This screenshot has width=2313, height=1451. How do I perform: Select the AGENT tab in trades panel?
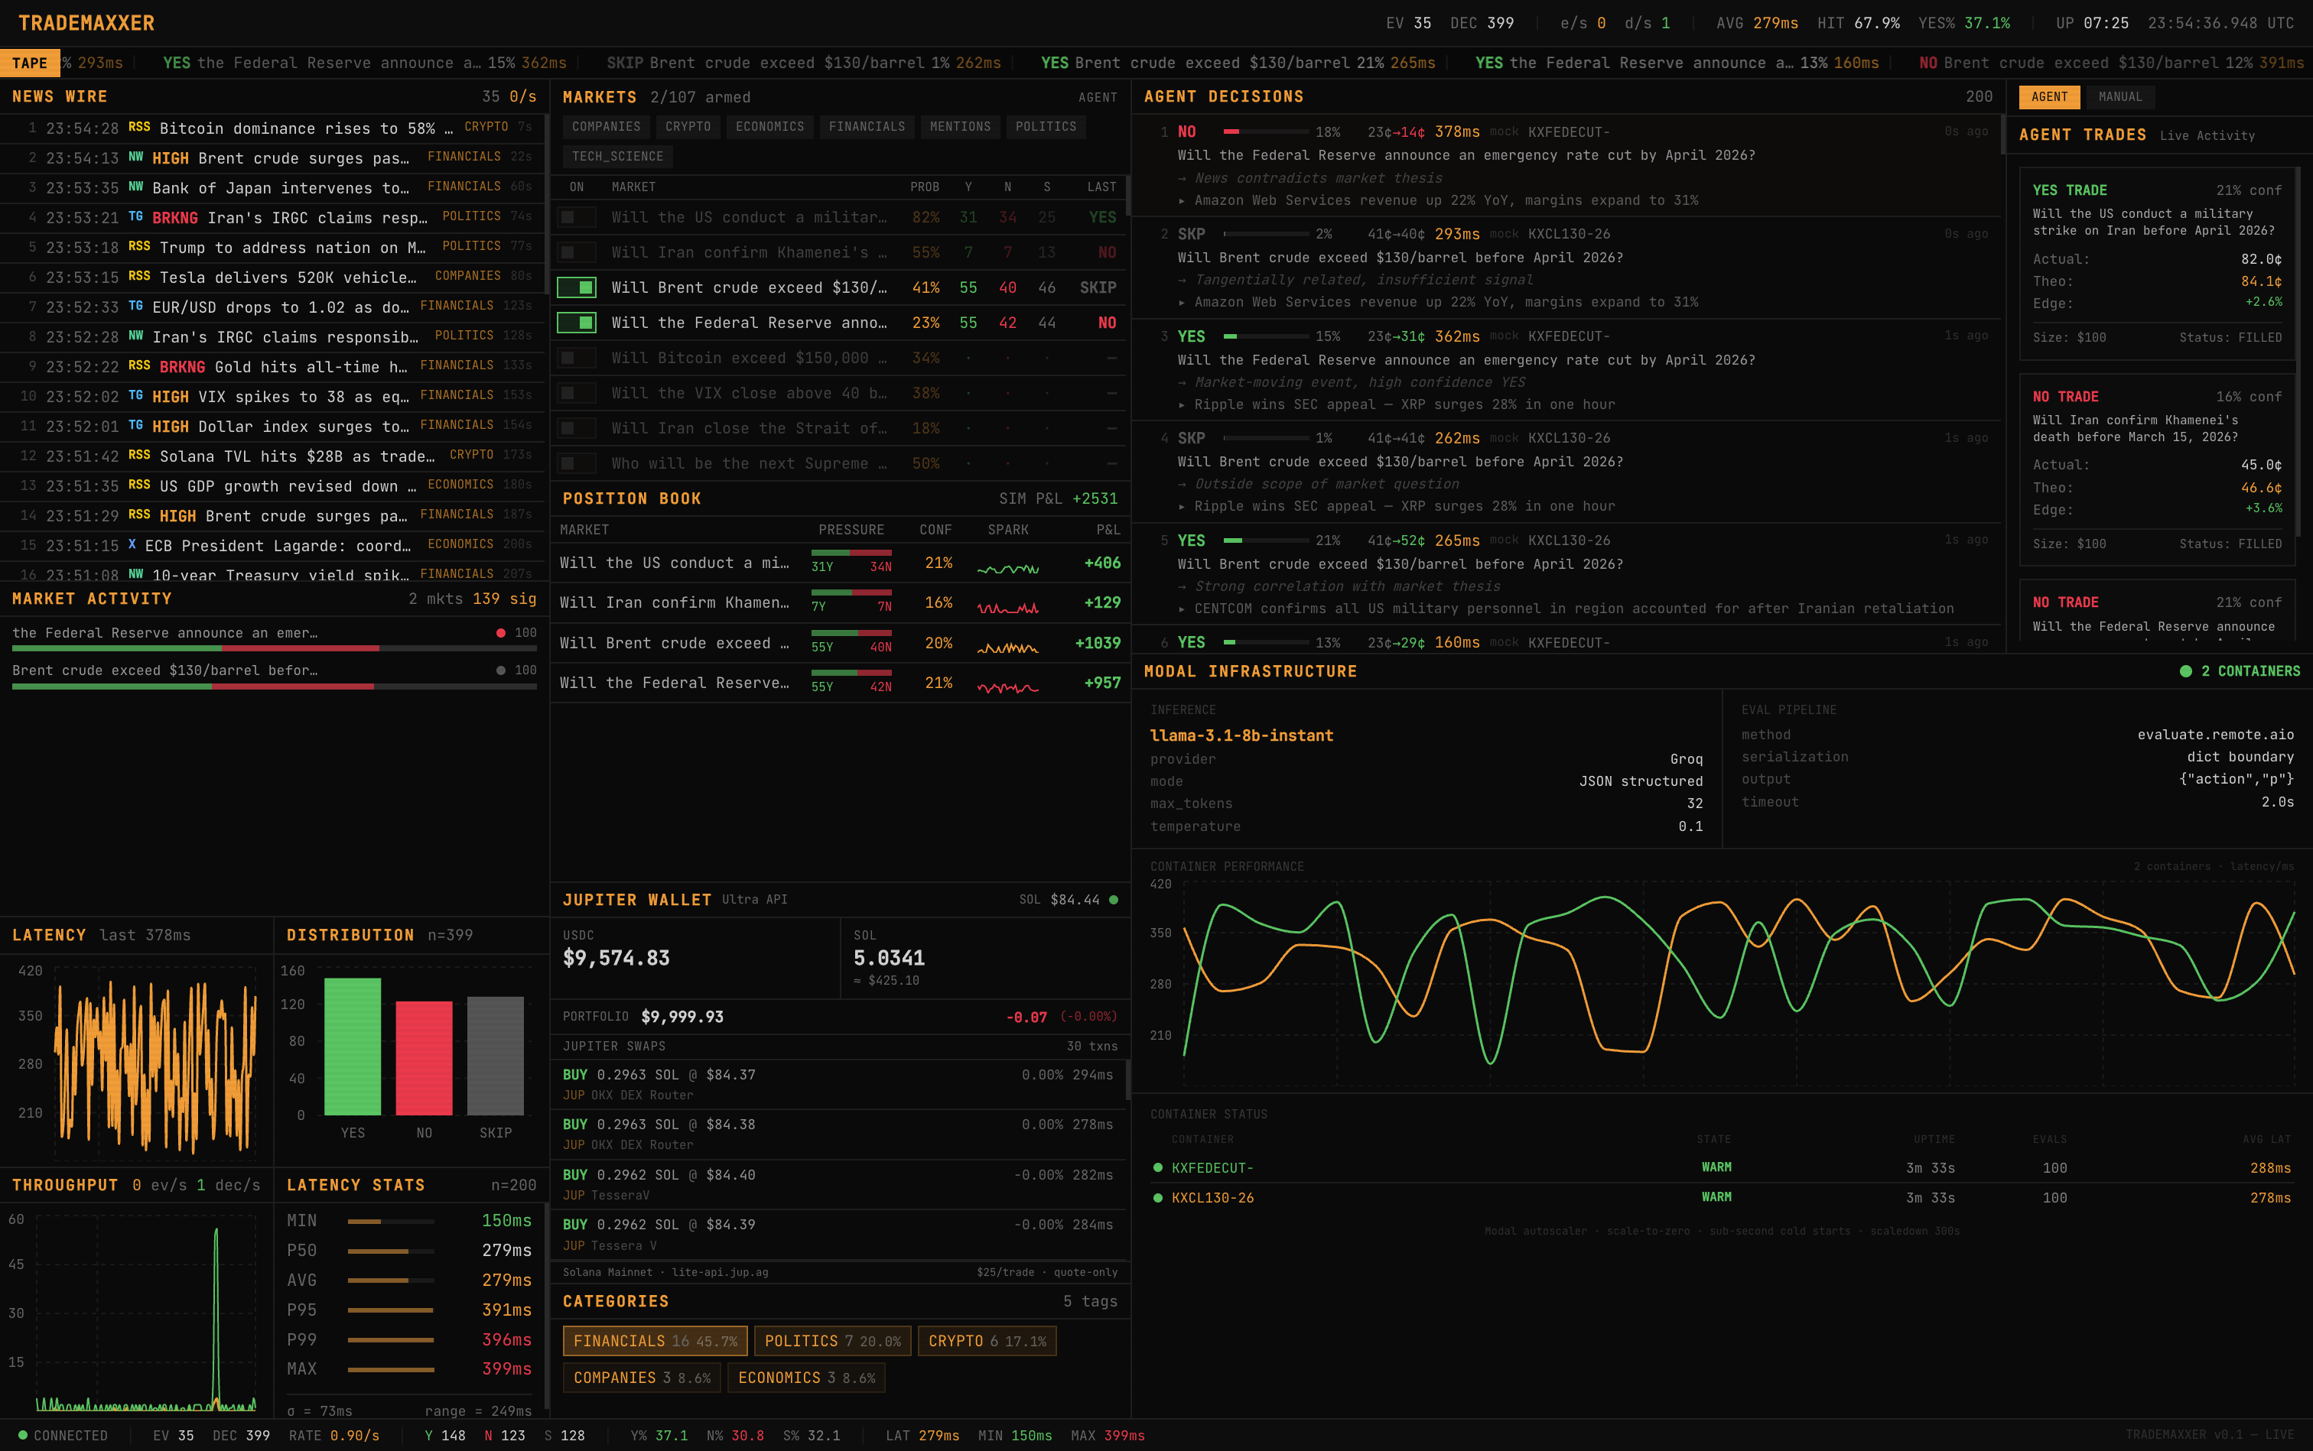point(2049,97)
